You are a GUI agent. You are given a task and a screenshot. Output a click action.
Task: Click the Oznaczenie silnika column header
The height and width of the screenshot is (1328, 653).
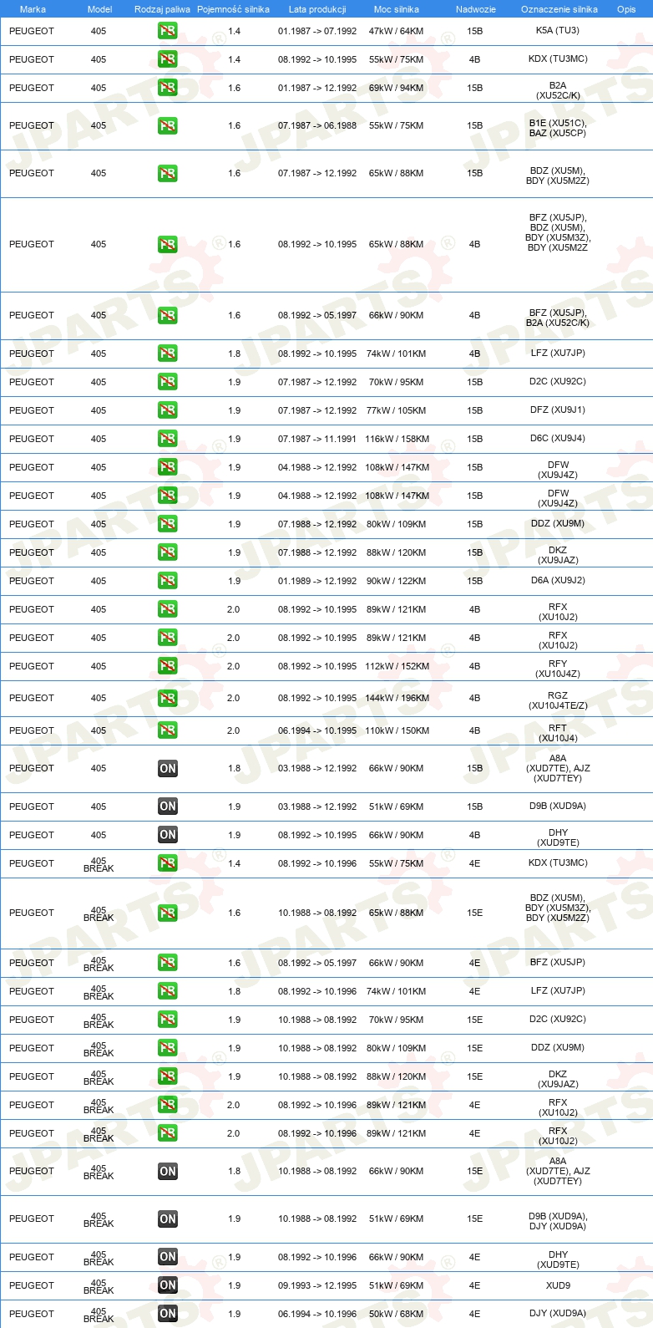click(559, 9)
